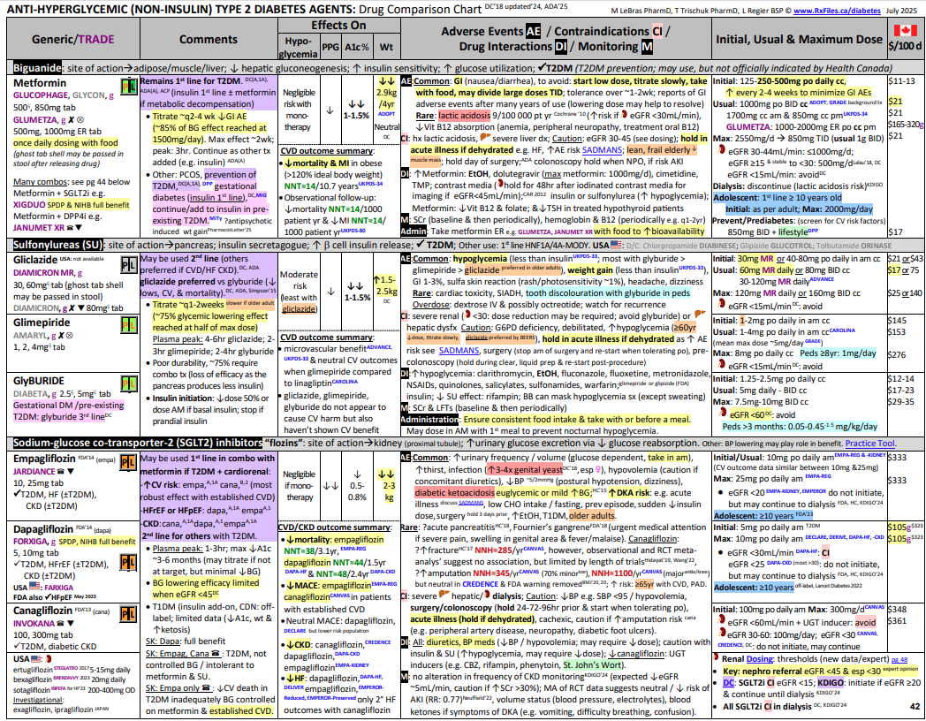Click the page number 42
Image resolution: width=926 pixels, height=721 pixels.
tap(914, 707)
